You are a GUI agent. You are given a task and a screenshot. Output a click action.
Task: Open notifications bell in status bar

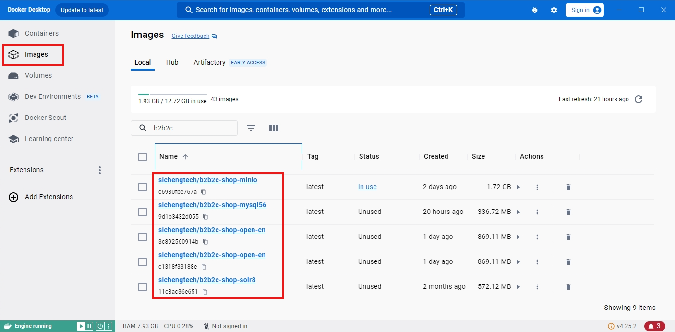[x=655, y=326]
